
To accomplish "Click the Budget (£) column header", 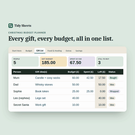I will point(73,72).
